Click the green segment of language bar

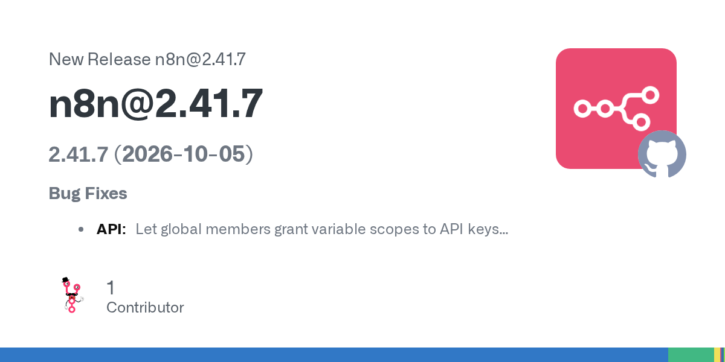691,355
